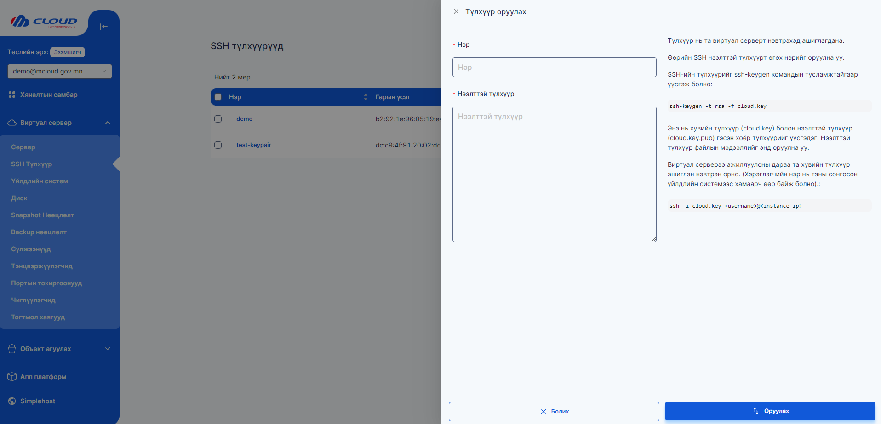Click into the Нэр input field
The image size is (881, 424).
pos(554,67)
